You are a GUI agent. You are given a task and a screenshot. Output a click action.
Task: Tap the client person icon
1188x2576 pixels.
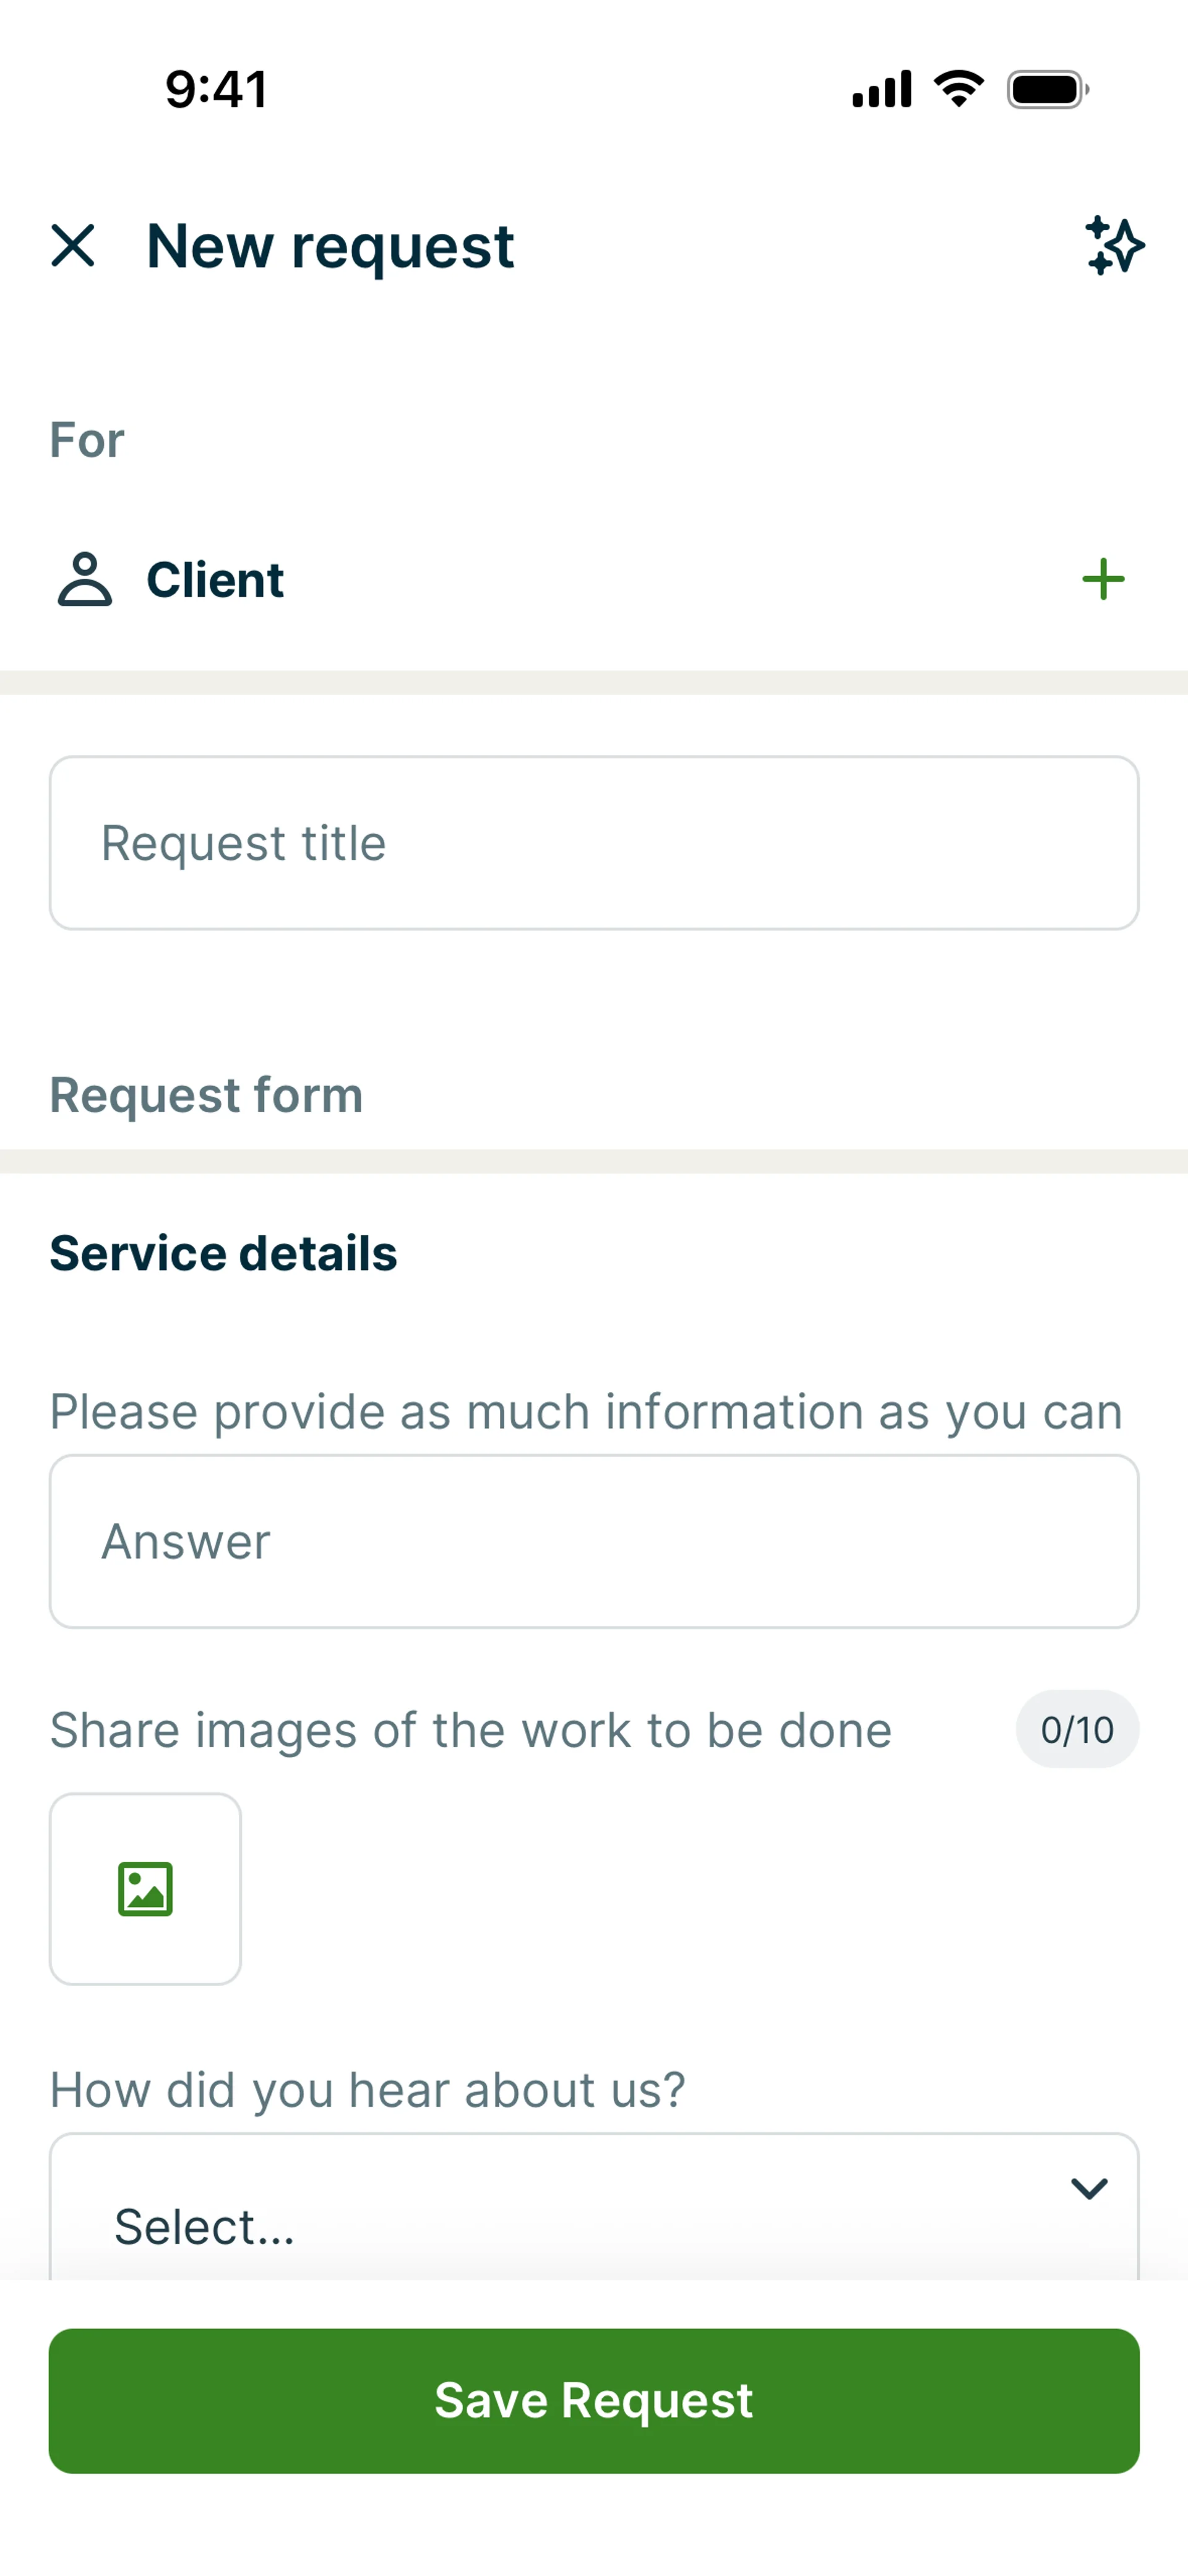point(85,579)
